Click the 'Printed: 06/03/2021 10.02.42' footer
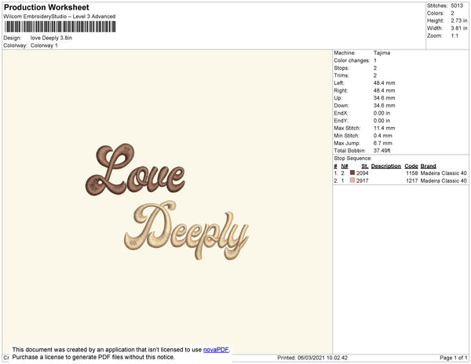Image resolution: width=471 pixels, height=364 pixels. (312, 358)
